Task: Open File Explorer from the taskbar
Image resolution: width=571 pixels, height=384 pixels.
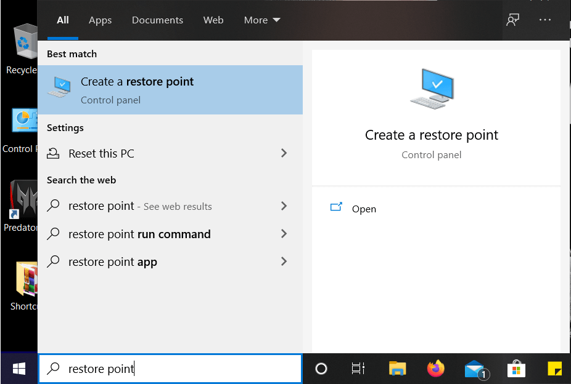Action: click(397, 368)
